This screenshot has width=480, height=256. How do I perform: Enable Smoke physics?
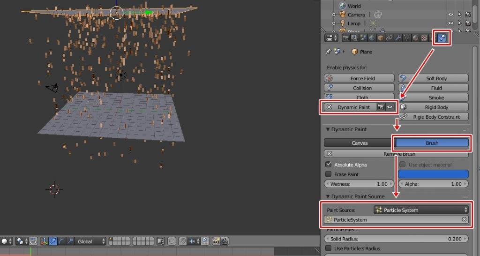[x=434, y=98]
